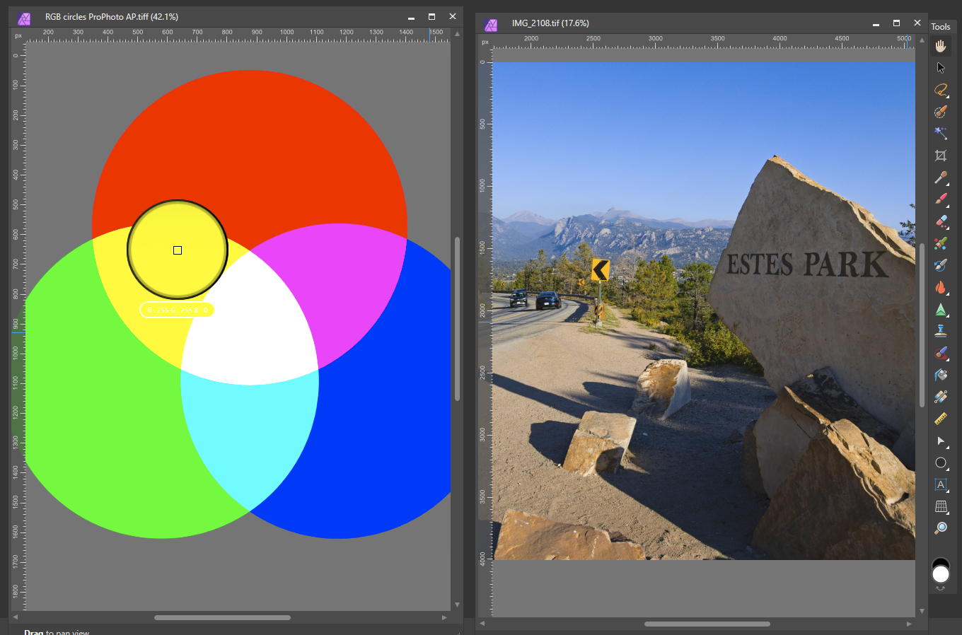Maximize the IMG_2108.tif window

[x=896, y=23]
